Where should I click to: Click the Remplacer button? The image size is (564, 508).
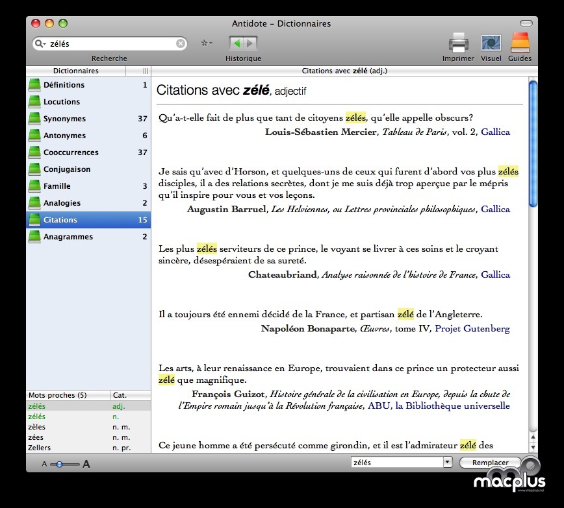pyautogui.click(x=491, y=463)
